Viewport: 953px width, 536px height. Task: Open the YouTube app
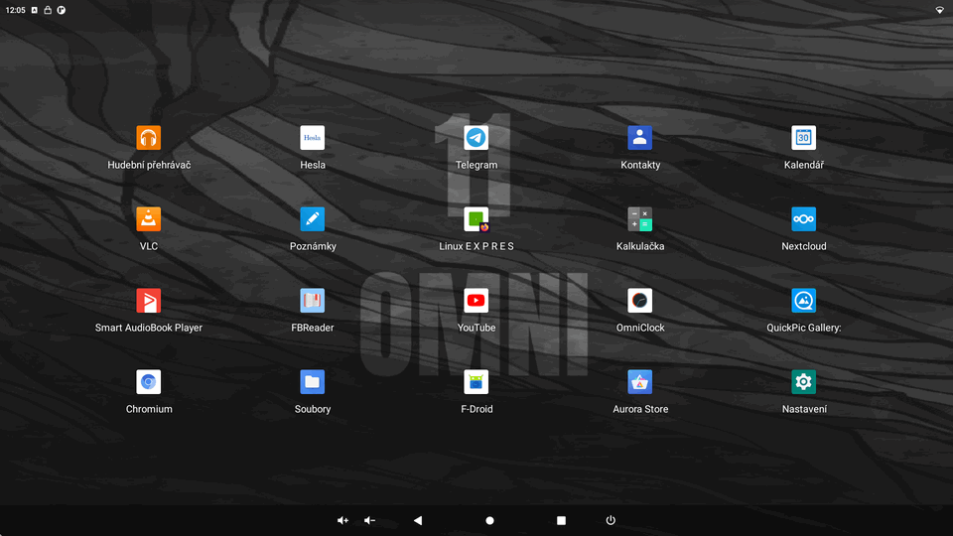click(x=476, y=301)
